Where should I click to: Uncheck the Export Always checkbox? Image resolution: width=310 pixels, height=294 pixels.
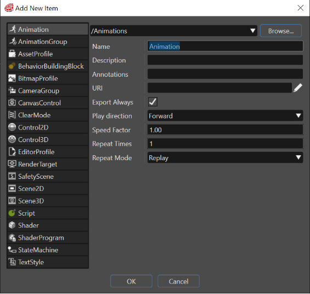point(153,102)
